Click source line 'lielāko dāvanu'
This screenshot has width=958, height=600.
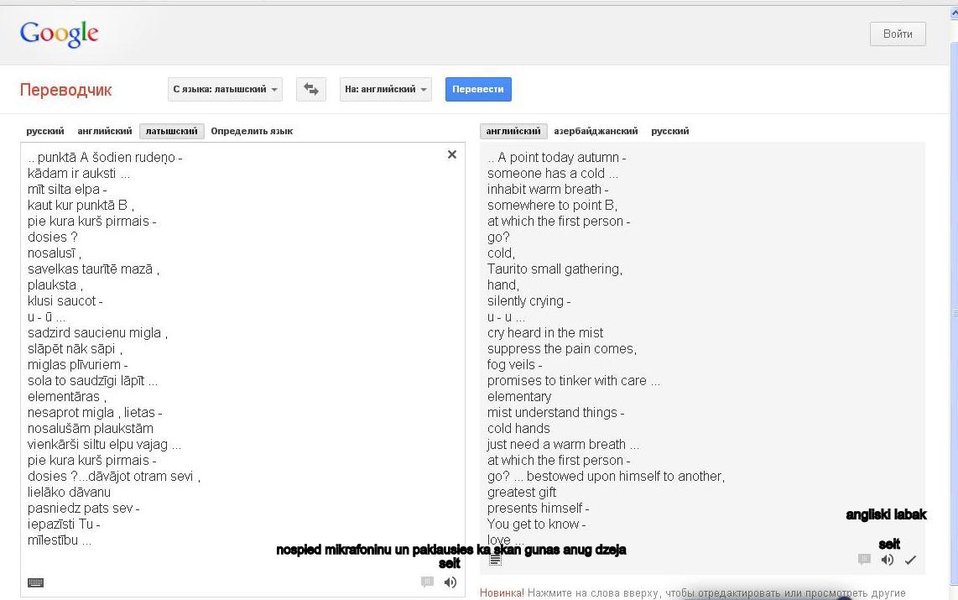69,493
